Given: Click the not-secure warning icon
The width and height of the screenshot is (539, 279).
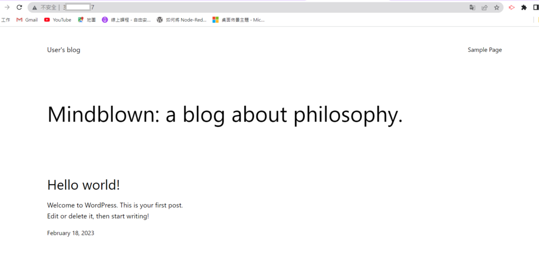Looking at the screenshot, I should [x=35, y=8].
